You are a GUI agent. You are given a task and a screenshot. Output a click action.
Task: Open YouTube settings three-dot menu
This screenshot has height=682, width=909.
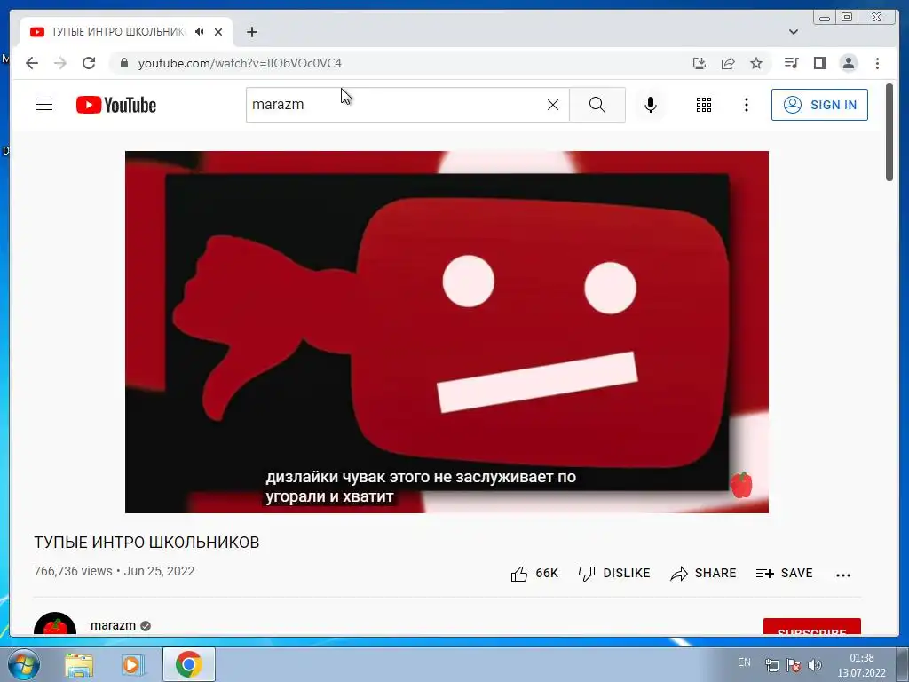coord(746,105)
